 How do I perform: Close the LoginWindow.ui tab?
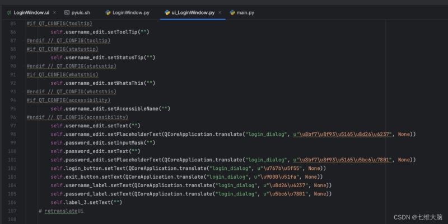(54, 12)
